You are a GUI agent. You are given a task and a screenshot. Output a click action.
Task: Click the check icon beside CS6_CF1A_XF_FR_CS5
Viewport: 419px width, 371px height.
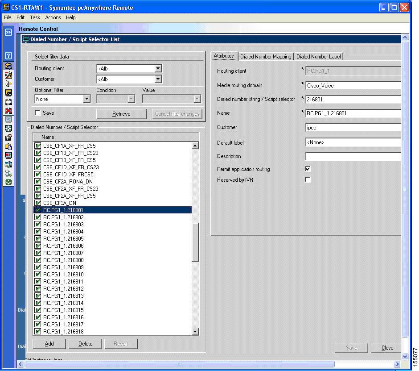pos(38,146)
